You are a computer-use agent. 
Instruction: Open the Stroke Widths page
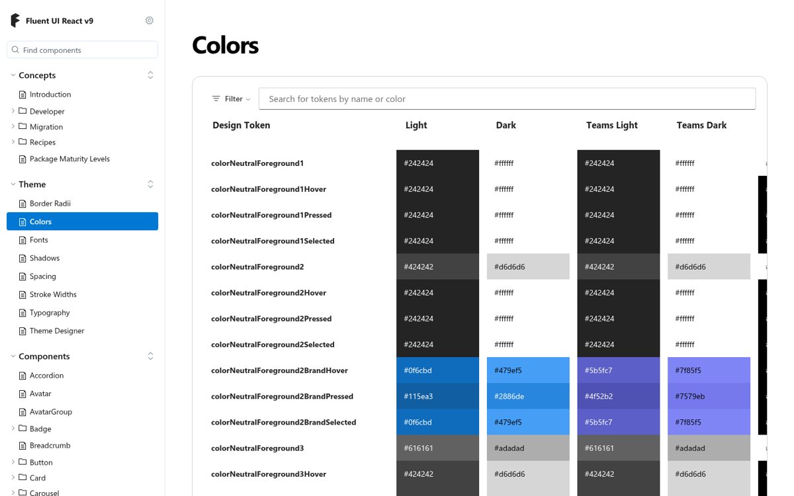(53, 294)
